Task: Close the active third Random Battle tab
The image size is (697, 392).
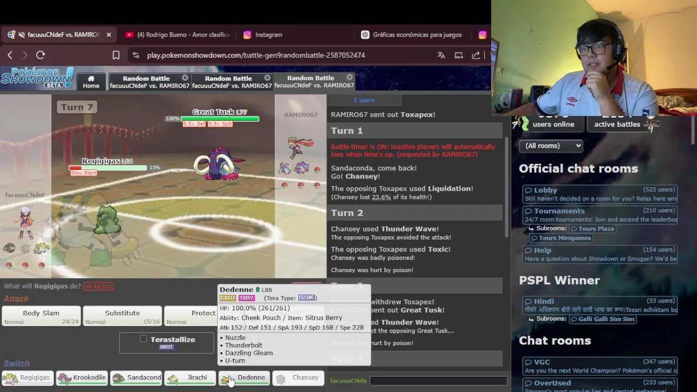Action: pyautogui.click(x=350, y=77)
